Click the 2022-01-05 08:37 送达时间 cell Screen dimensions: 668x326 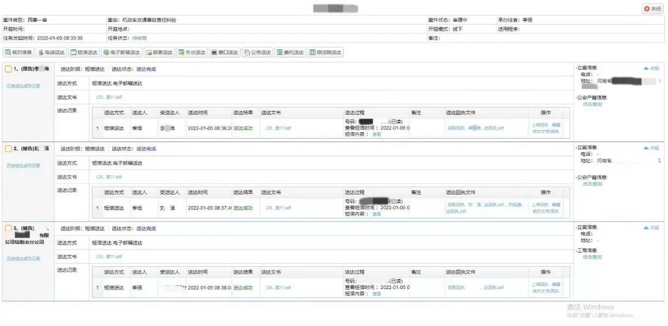210,208
